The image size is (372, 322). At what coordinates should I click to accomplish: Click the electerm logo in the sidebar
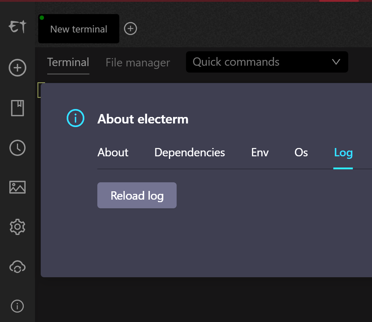tap(17, 26)
